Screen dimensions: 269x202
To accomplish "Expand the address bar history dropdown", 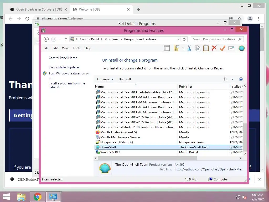I will click(x=178, y=39).
